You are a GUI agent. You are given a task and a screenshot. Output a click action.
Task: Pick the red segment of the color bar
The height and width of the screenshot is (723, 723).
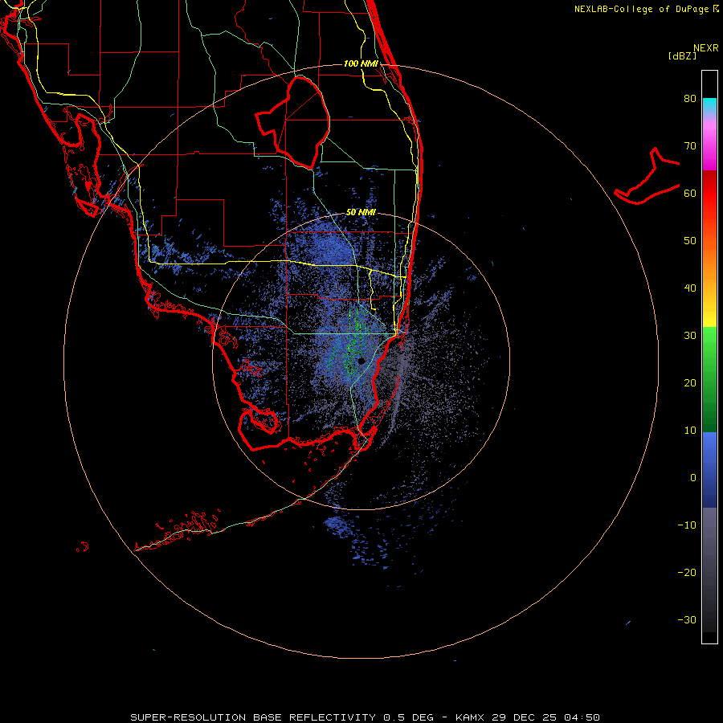[x=709, y=194]
